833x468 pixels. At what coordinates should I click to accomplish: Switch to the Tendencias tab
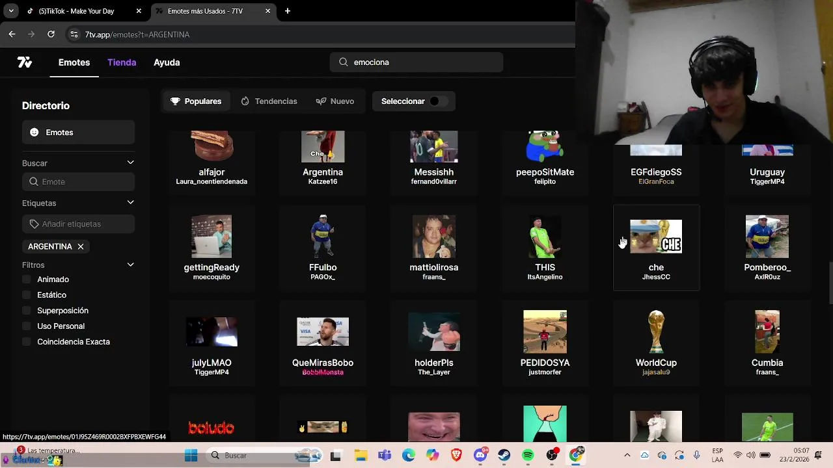coord(269,101)
